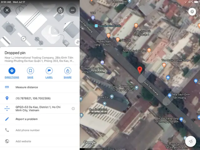Select Add website
This screenshot has width=200, height=150.
tap(40, 141)
